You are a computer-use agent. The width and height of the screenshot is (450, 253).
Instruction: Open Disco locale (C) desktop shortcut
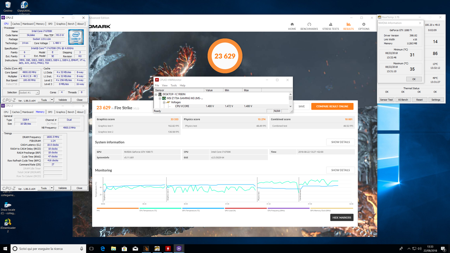8,205
